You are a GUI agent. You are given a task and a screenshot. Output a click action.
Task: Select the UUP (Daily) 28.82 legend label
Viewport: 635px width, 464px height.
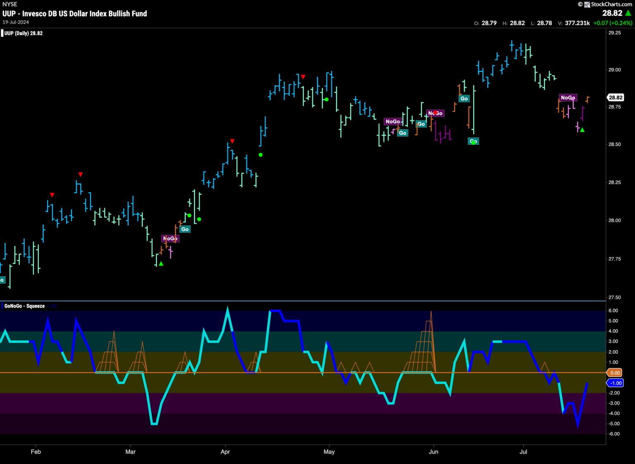pos(24,33)
